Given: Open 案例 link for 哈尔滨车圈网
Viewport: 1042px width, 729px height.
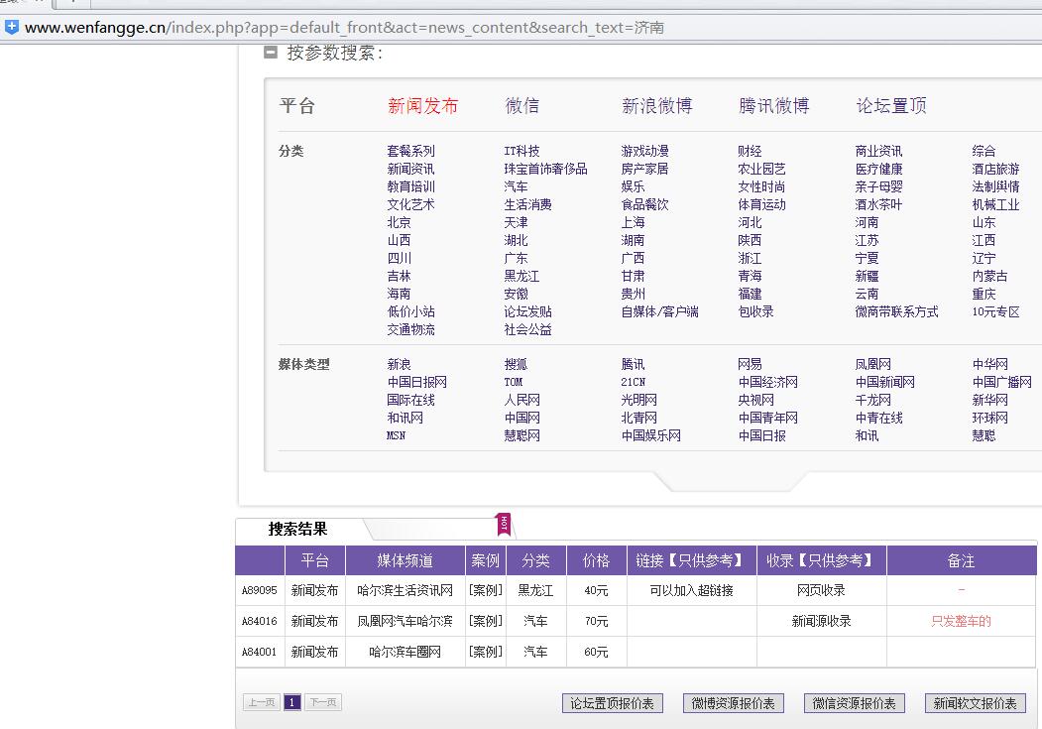Looking at the screenshot, I should 485,652.
